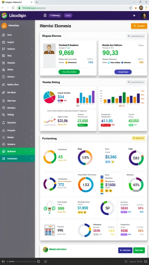Click the home icon in sidebar
Screen dimensions: 149x265
pyautogui.click(x=4, y=35)
